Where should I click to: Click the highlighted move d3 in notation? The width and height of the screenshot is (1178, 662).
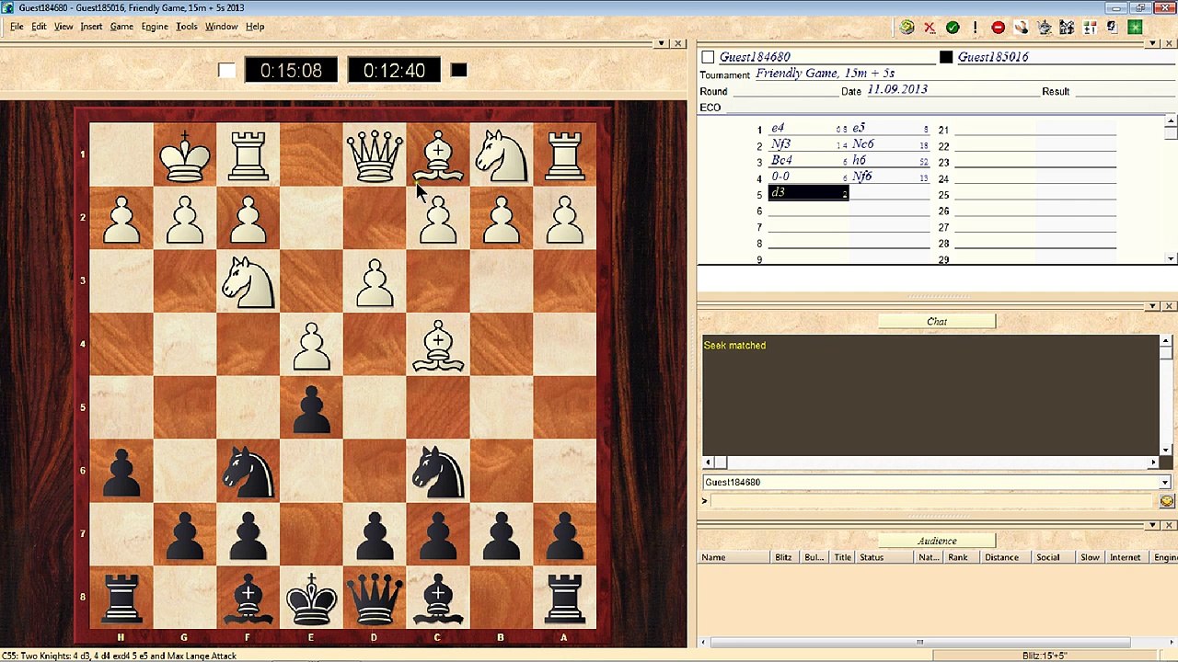click(808, 194)
